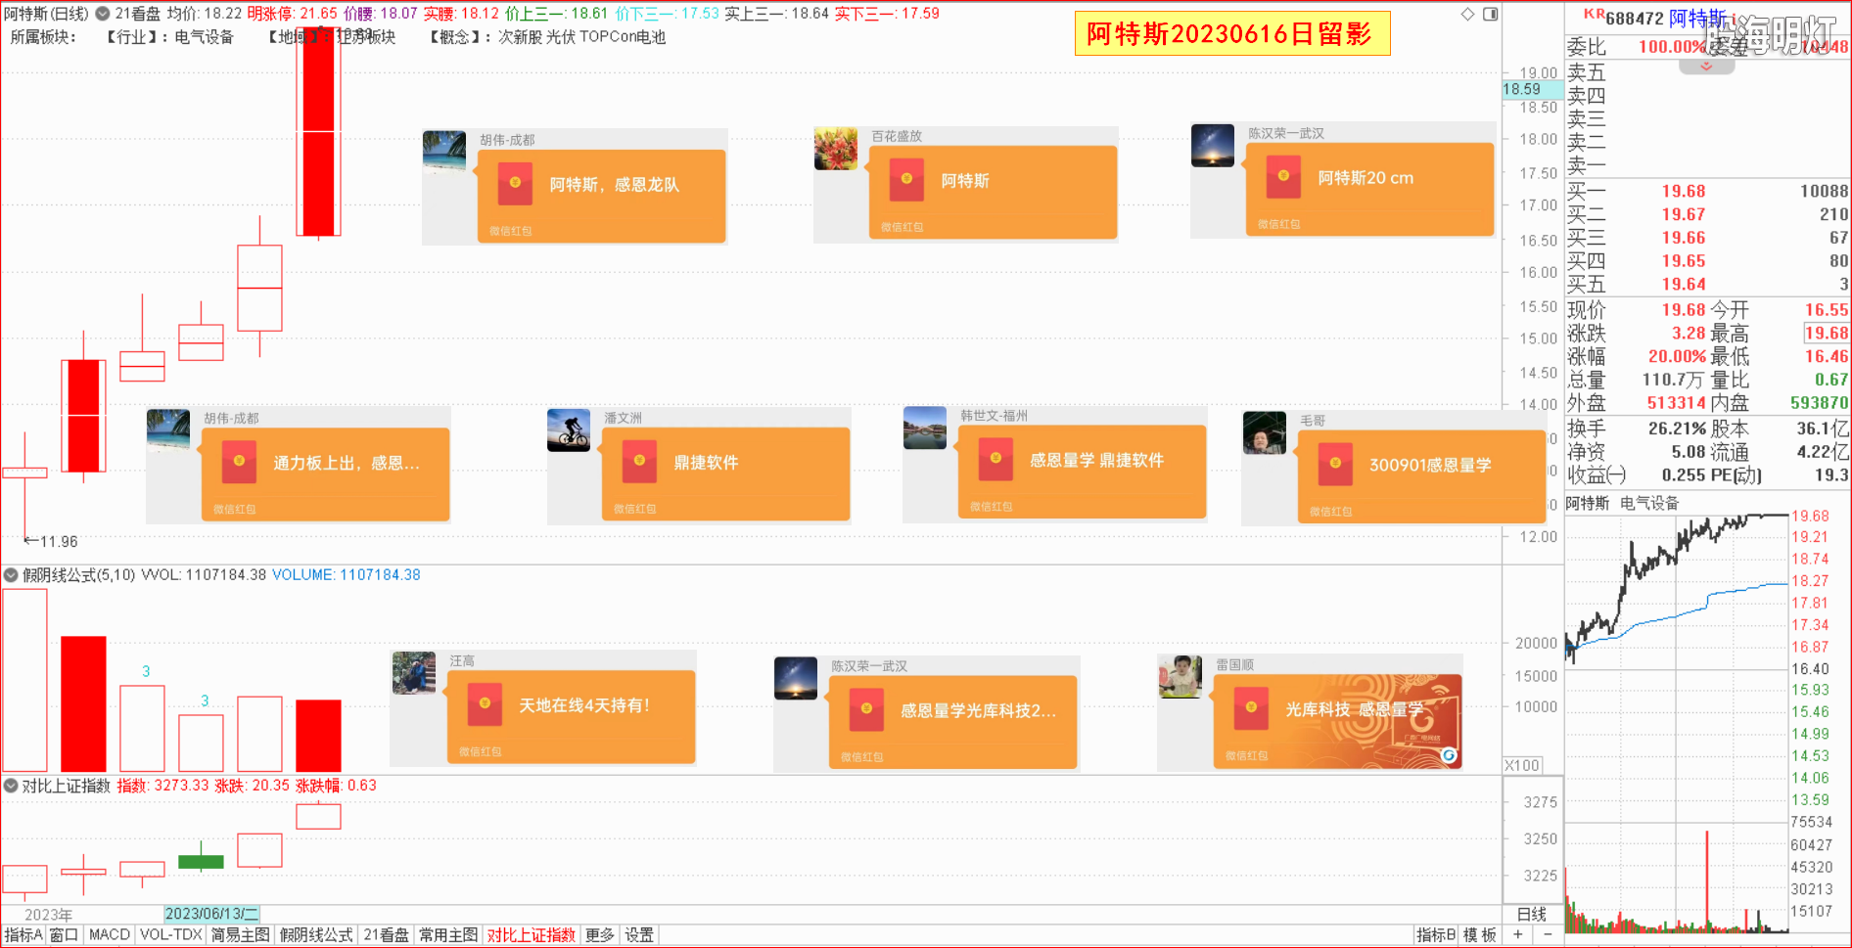Click the 涨幅 value 20.00%

pos(1677,357)
